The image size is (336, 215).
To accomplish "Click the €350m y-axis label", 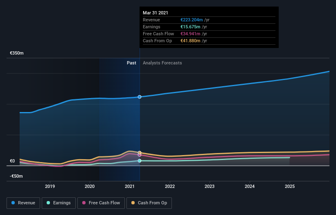I will 17,53.
